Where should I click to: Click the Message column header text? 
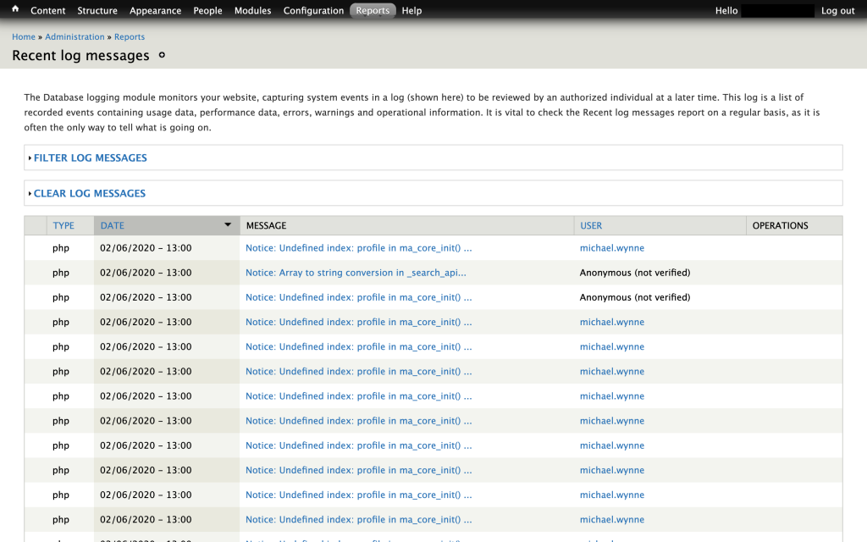(x=266, y=225)
